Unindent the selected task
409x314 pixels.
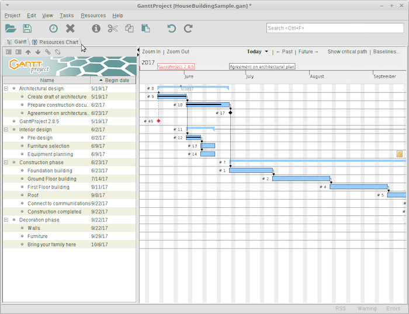pyautogui.click(x=9, y=52)
